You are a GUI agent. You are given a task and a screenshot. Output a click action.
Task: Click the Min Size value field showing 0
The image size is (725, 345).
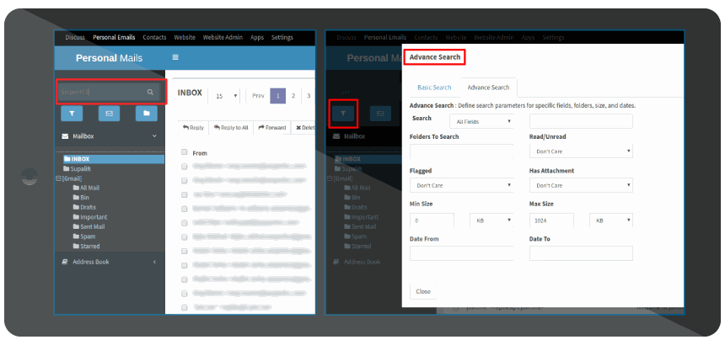[x=432, y=220]
